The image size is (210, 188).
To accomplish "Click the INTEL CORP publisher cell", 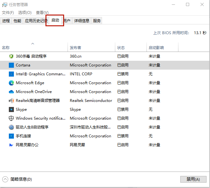I will [x=81, y=74].
